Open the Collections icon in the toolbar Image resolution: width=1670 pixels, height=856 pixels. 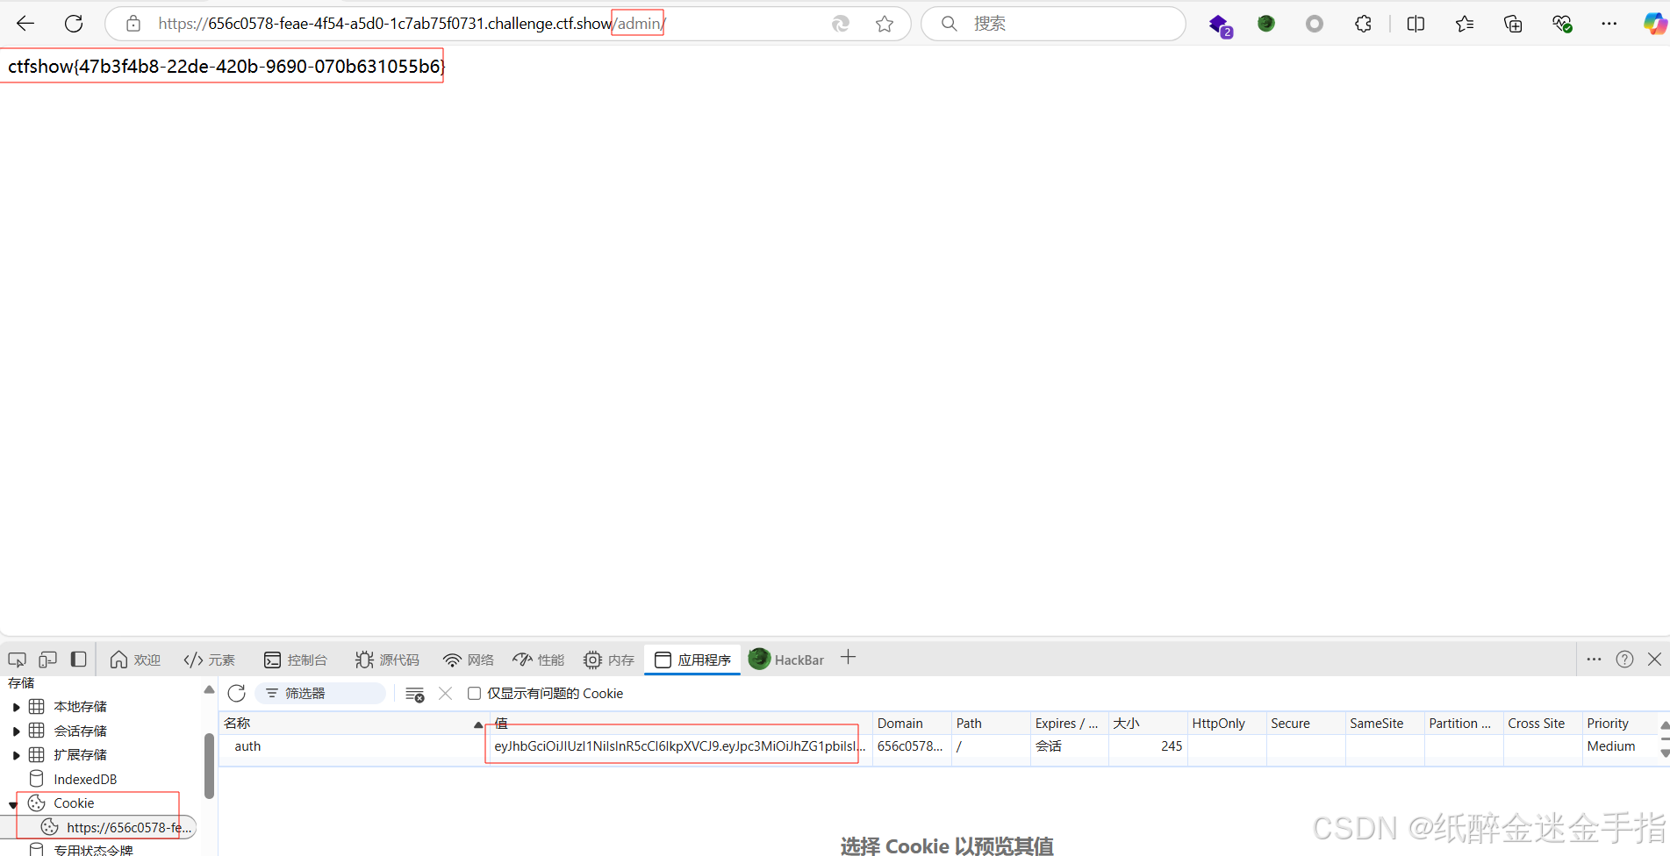coord(1513,24)
